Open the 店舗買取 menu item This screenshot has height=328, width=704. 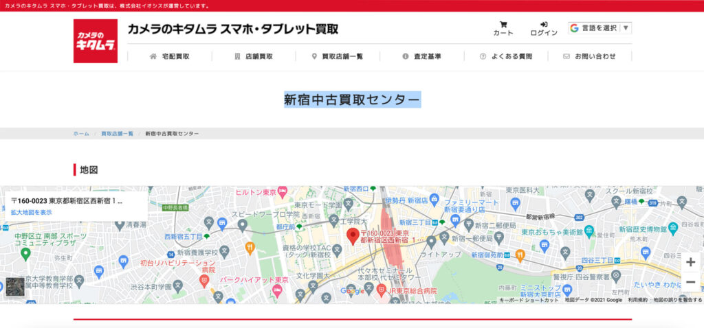pos(254,56)
